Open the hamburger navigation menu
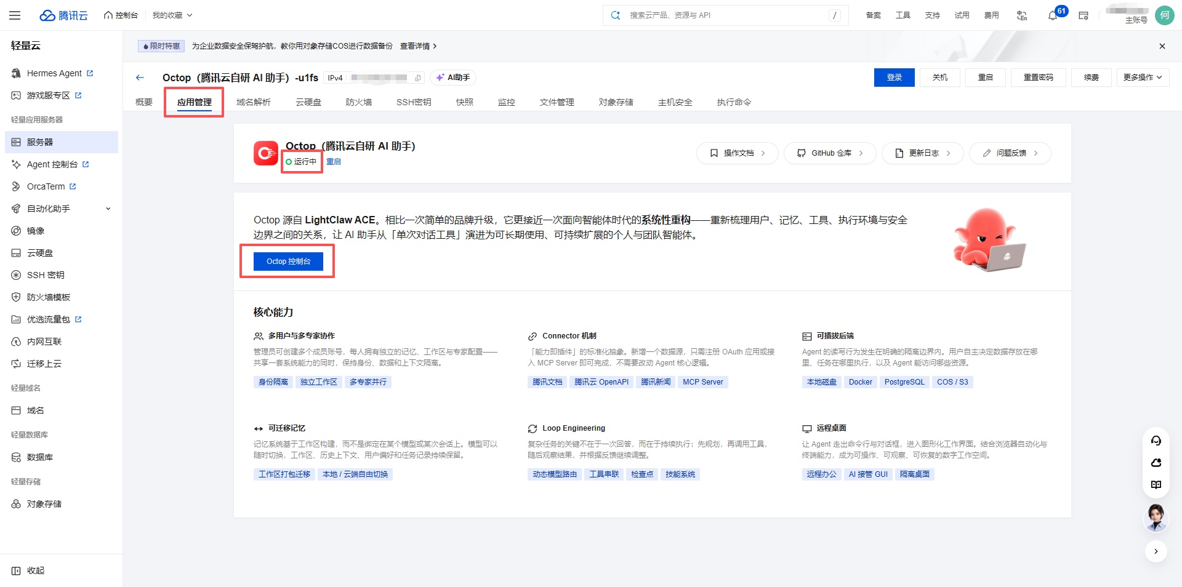1182x587 pixels. tap(15, 15)
